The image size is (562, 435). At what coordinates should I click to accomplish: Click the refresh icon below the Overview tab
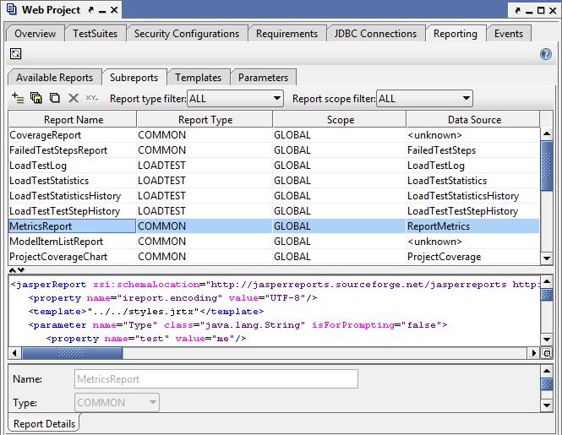15,54
